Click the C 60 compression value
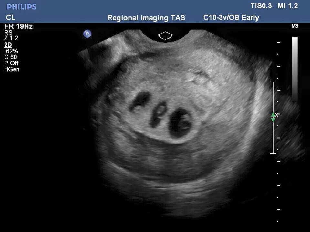310x232 pixels. click(x=11, y=57)
